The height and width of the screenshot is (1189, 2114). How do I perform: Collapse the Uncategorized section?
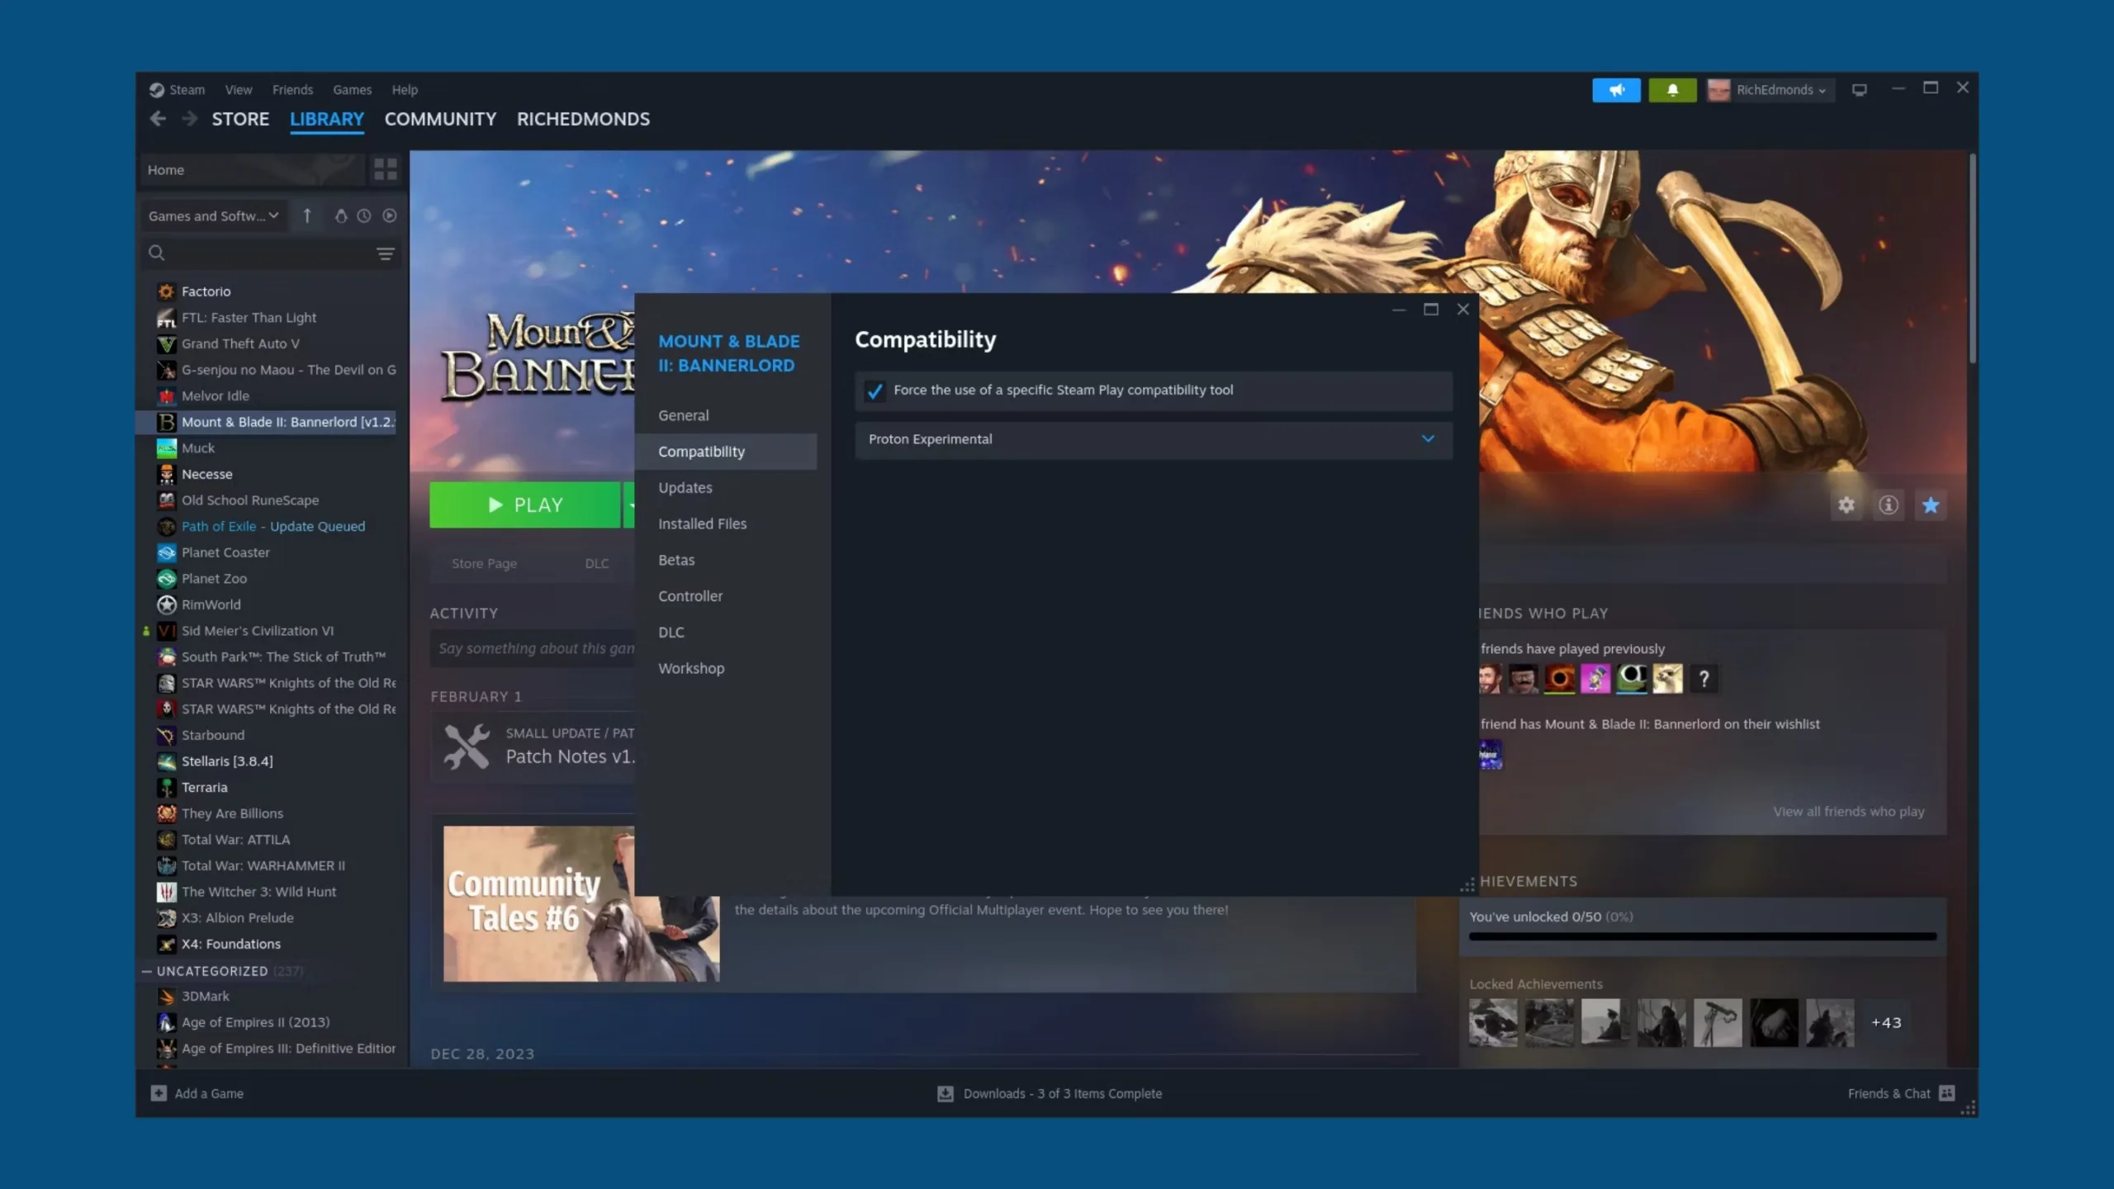pos(146,971)
